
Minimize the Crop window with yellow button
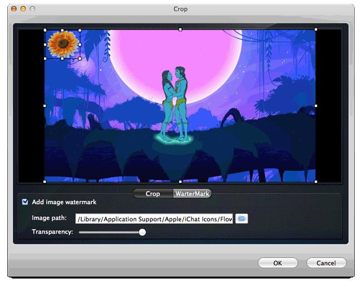click(x=23, y=9)
